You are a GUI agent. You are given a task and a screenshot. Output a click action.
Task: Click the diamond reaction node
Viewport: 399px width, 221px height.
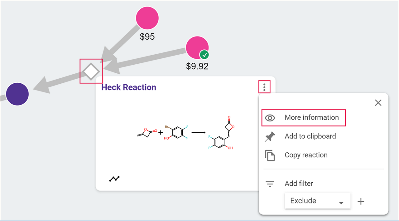click(x=91, y=71)
